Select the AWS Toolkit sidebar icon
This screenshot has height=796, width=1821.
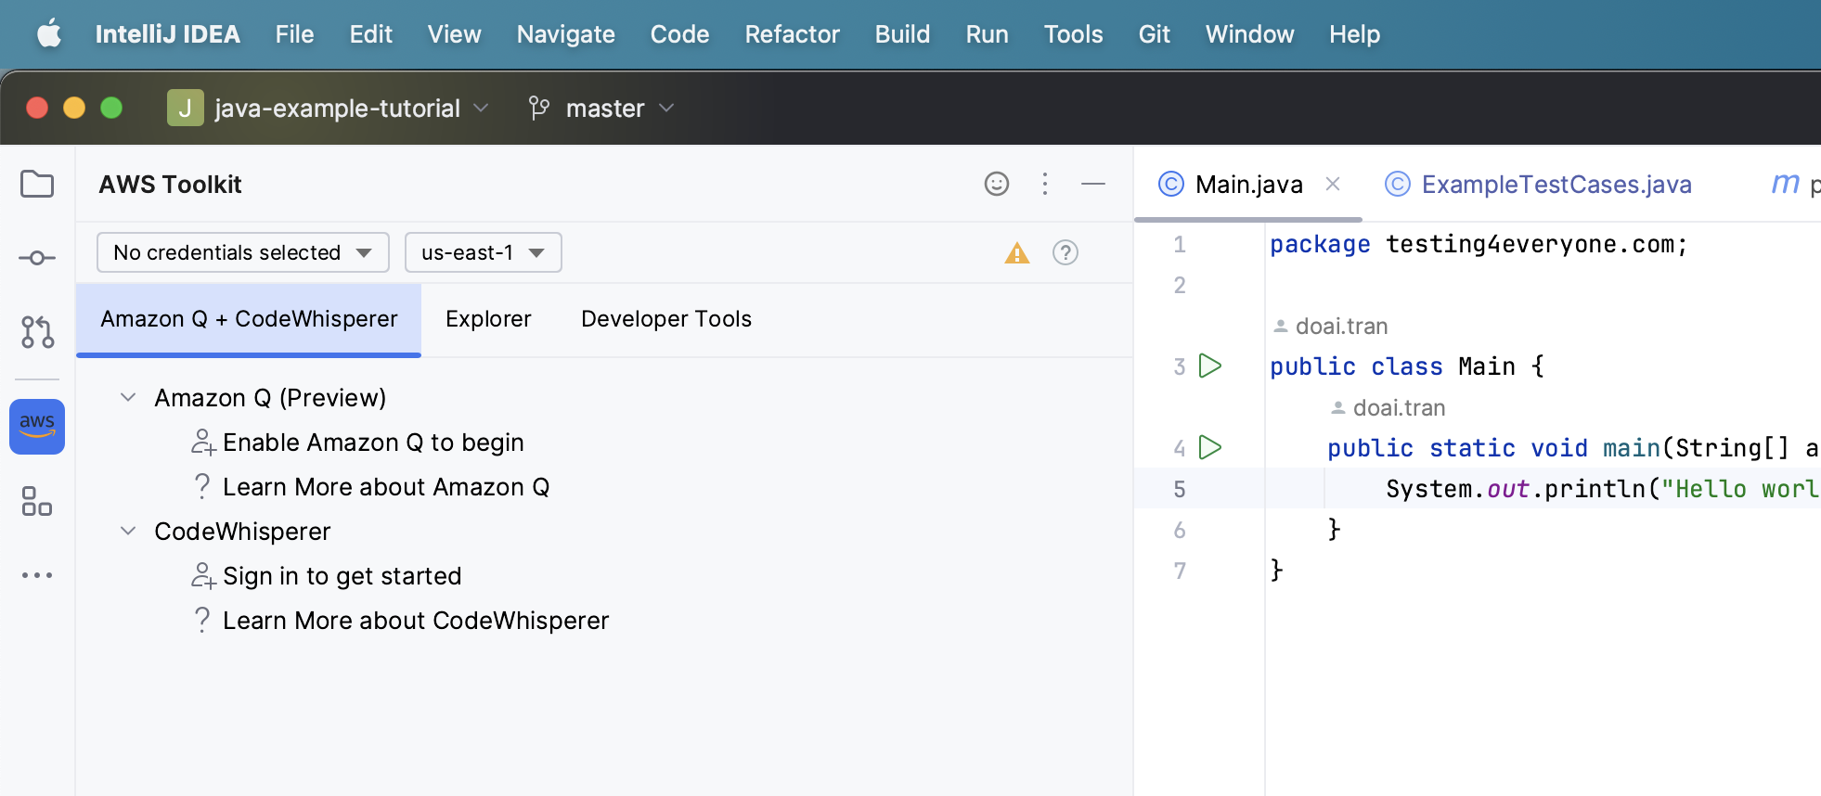pos(37,427)
